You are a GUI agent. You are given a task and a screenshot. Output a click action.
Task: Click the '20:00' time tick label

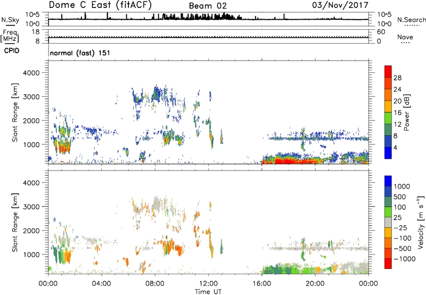(315, 284)
